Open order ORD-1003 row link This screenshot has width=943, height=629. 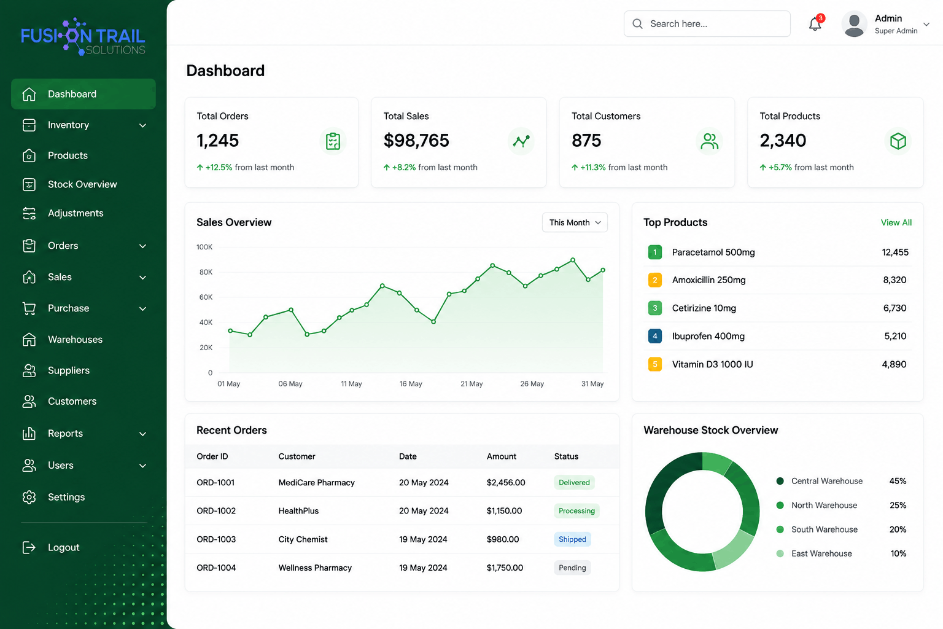(x=216, y=539)
